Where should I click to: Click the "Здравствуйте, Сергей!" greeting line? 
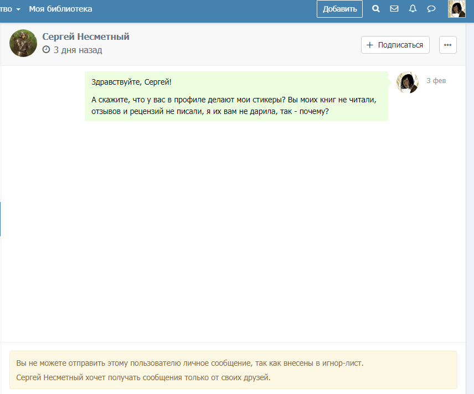pos(131,82)
